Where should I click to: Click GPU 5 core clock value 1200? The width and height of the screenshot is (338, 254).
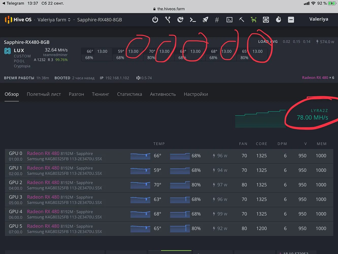tap(261, 228)
